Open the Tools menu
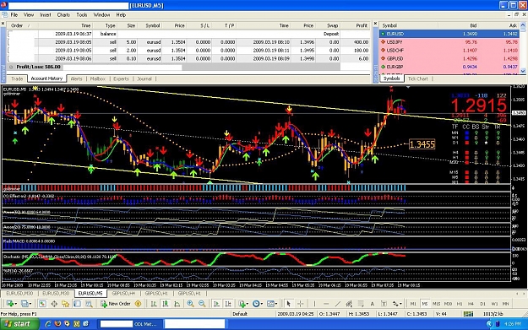The height and width of the screenshot is (330, 528). click(x=82, y=15)
